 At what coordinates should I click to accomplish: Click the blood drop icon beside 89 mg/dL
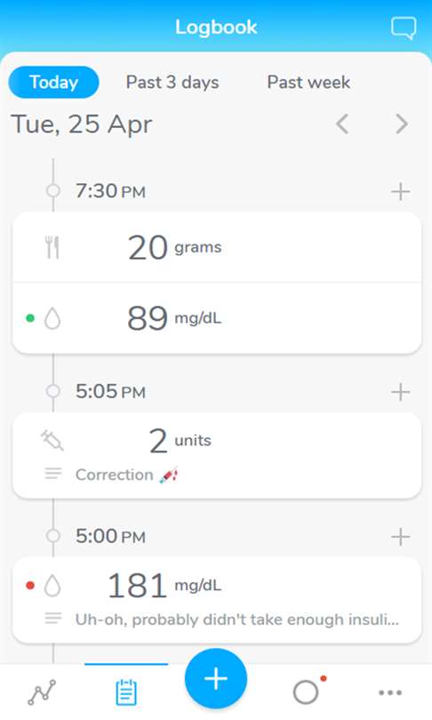52,318
